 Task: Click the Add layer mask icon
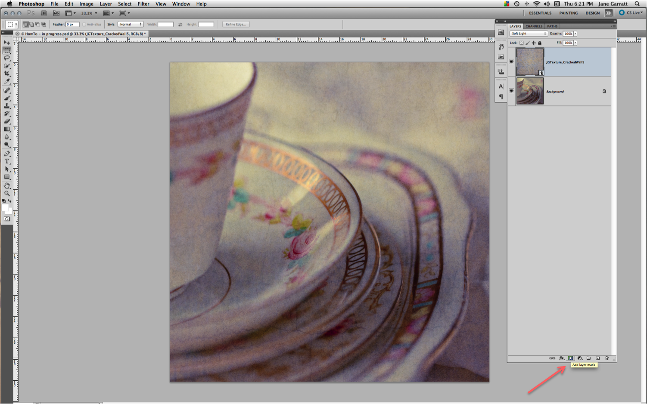(570, 358)
